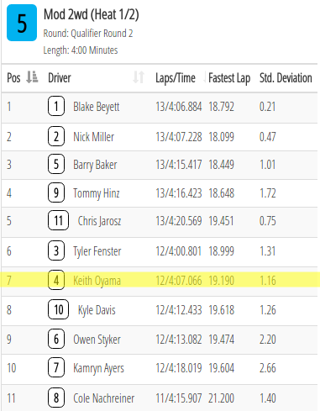Click Qualifier Round 2 round text
This screenshot has height=411, width=320.
[102, 34]
